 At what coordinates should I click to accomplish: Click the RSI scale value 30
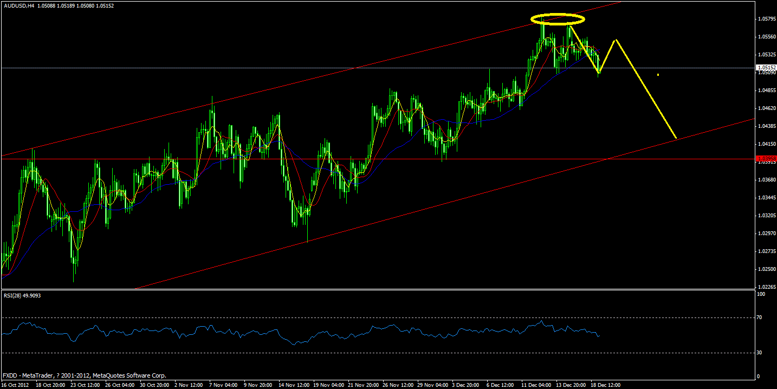(760, 353)
